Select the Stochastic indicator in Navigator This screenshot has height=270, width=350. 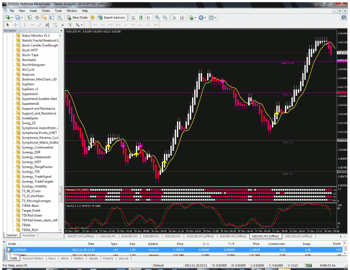point(29,60)
